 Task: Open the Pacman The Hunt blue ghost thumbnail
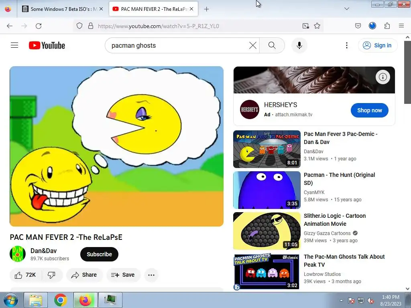pyautogui.click(x=267, y=190)
